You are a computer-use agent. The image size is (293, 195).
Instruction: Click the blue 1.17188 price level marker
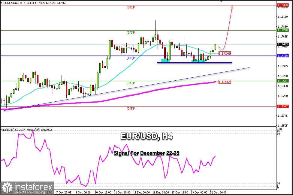coord(282,55)
